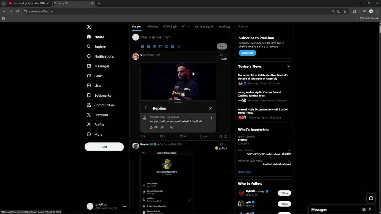Open a new browser tab

click(99, 3)
